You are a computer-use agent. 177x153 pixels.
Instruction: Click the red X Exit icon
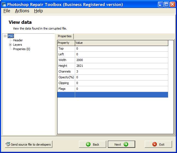tap(155, 144)
